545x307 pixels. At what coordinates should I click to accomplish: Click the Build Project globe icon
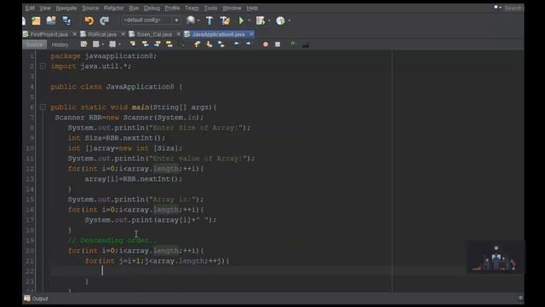(191, 20)
